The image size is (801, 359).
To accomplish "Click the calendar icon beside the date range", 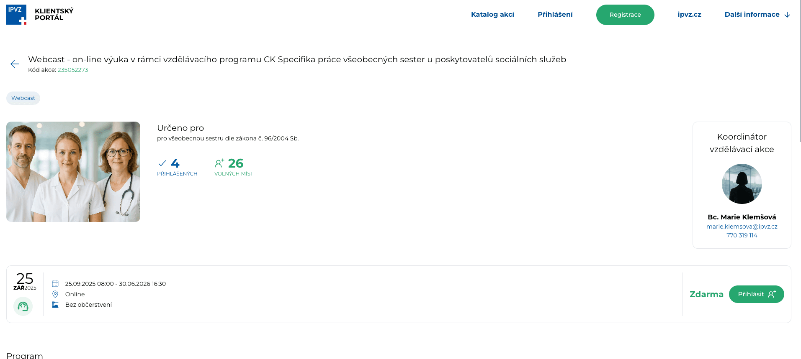I will click(x=55, y=284).
